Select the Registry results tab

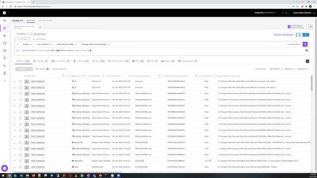168,61
